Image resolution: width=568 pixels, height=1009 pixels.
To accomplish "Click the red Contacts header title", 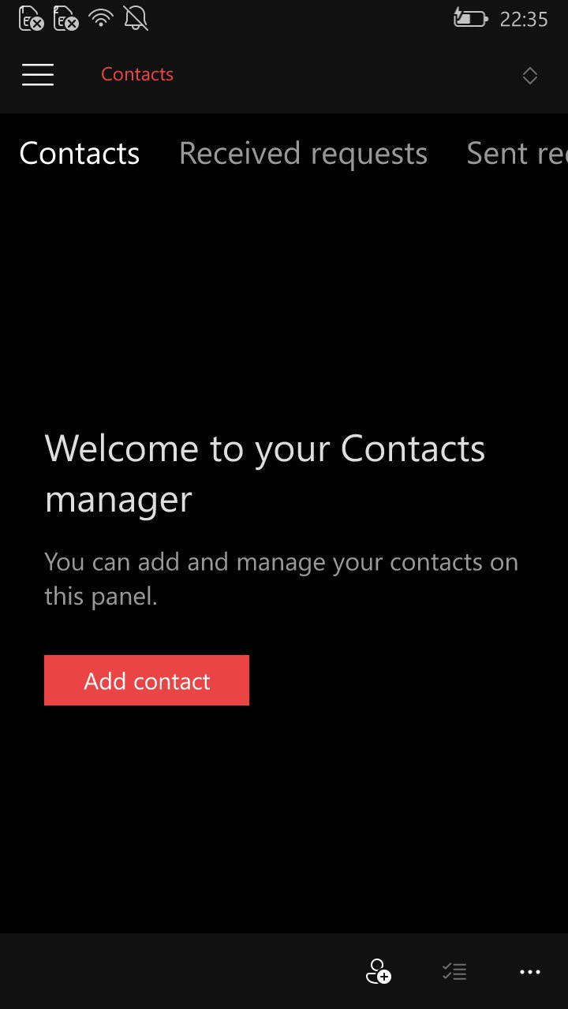I will (x=137, y=74).
